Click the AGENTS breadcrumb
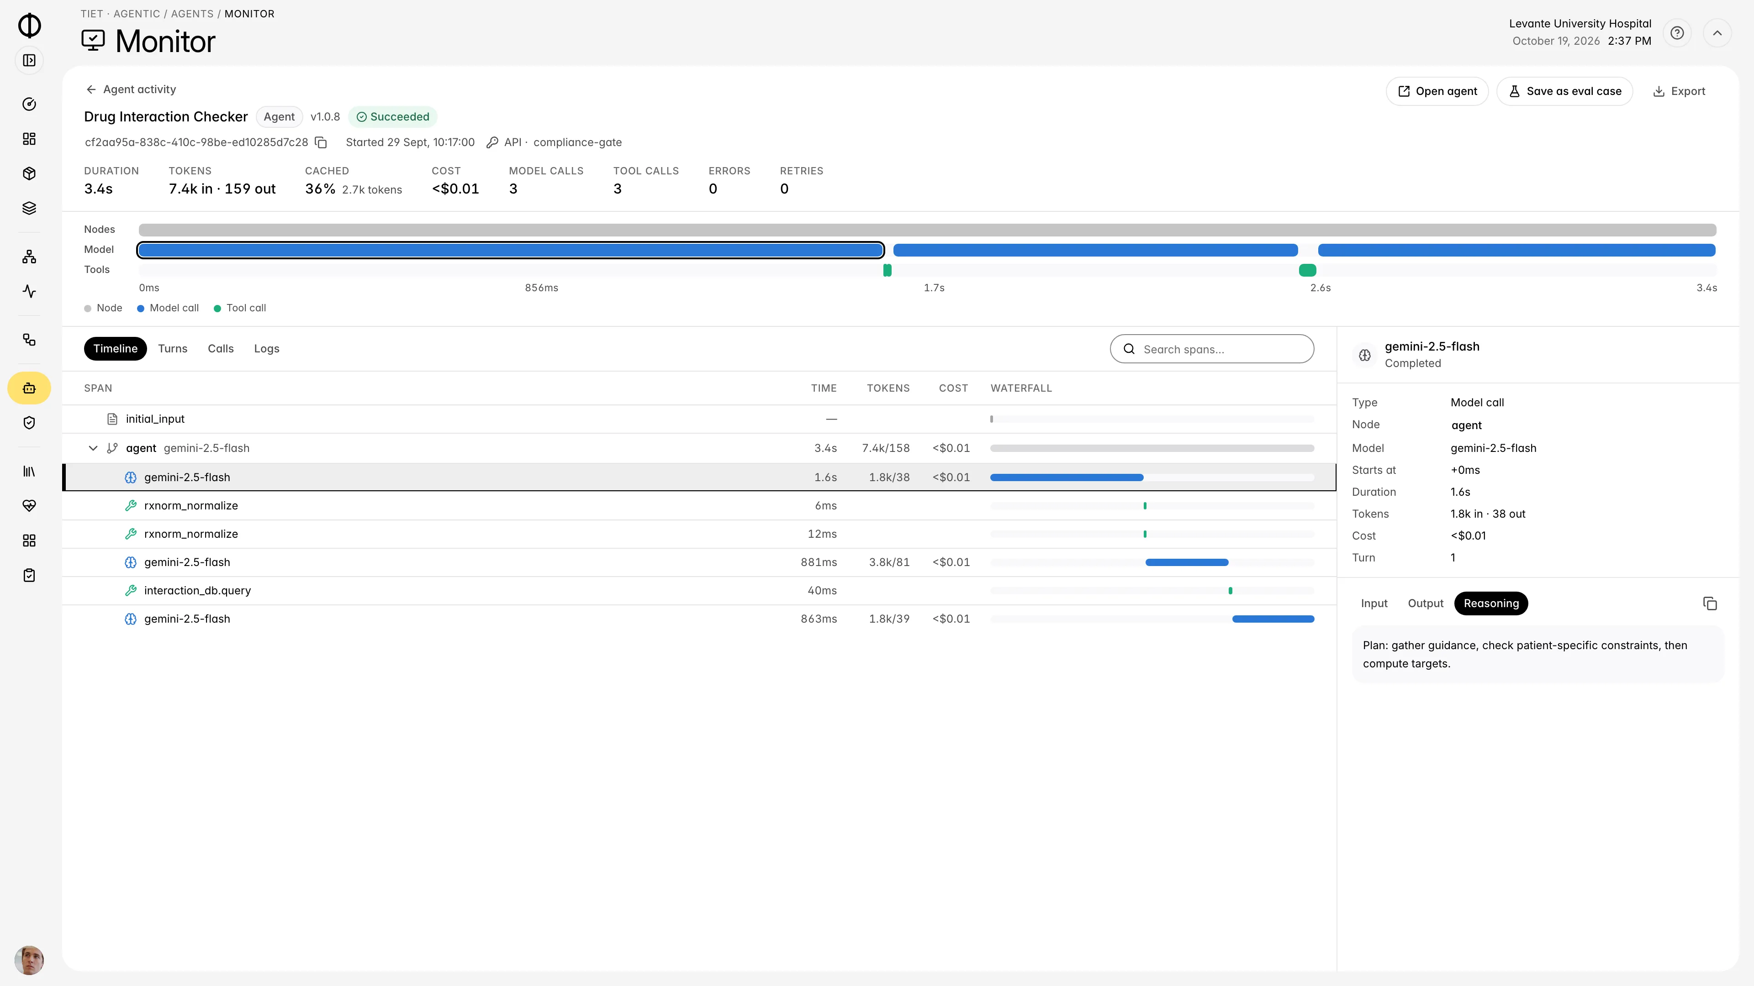The width and height of the screenshot is (1754, 986). pyautogui.click(x=192, y=14)
